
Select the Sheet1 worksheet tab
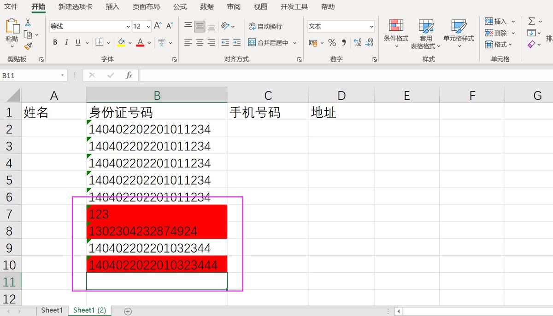pyautogui.click(x=52, y=310)
